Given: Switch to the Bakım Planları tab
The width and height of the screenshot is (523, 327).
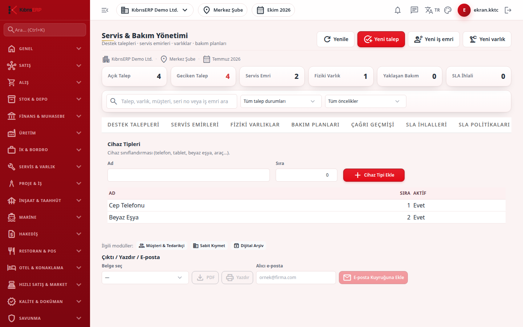Looking at the screenshot, I should coord(315,125).
